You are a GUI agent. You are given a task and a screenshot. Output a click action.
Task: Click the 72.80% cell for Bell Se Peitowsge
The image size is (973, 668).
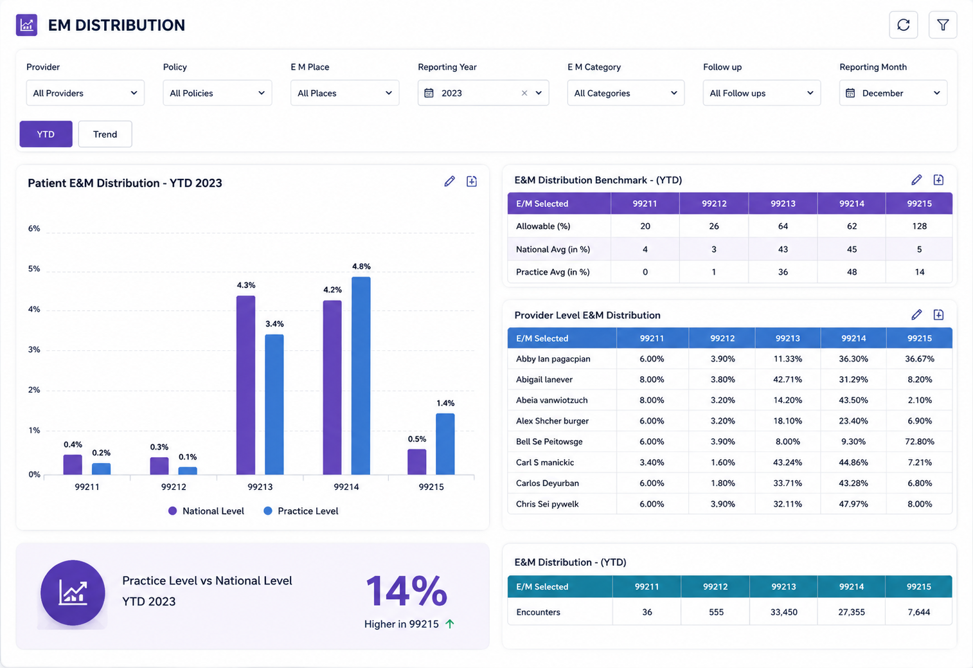pos(920,442)
